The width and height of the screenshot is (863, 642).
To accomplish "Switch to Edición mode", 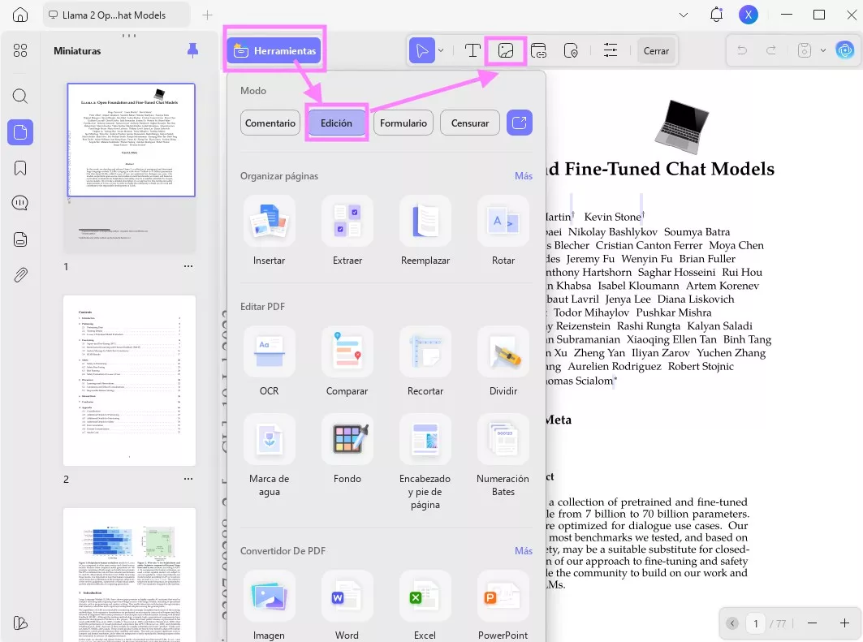I will [336, 123].
